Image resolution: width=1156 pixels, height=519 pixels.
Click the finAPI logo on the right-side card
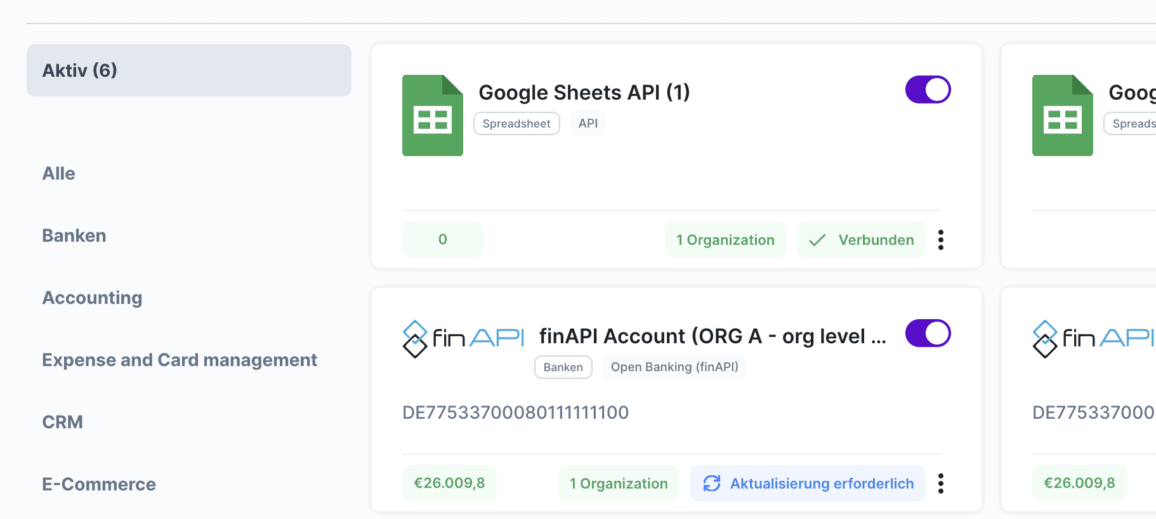point(1093,338)
